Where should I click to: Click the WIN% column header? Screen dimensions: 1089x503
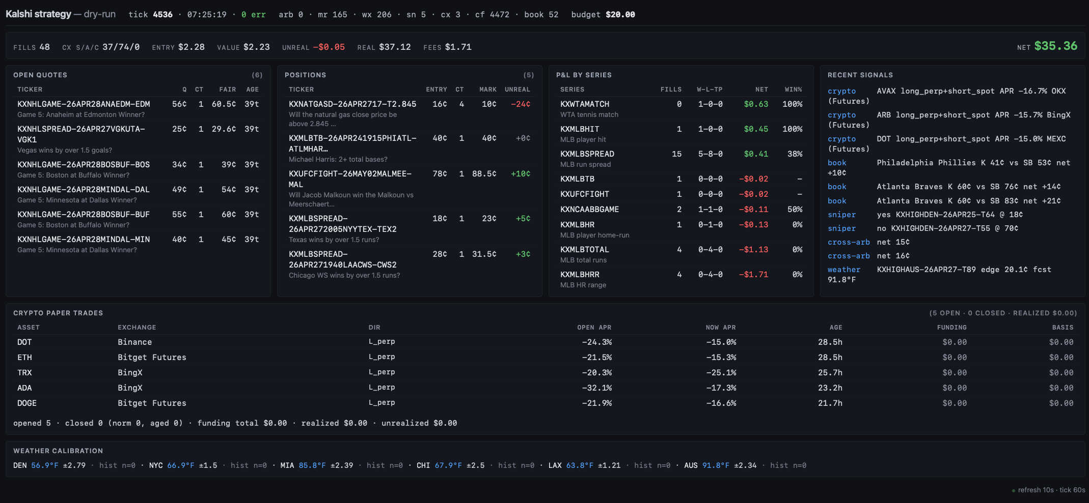[x=793, y=89]
